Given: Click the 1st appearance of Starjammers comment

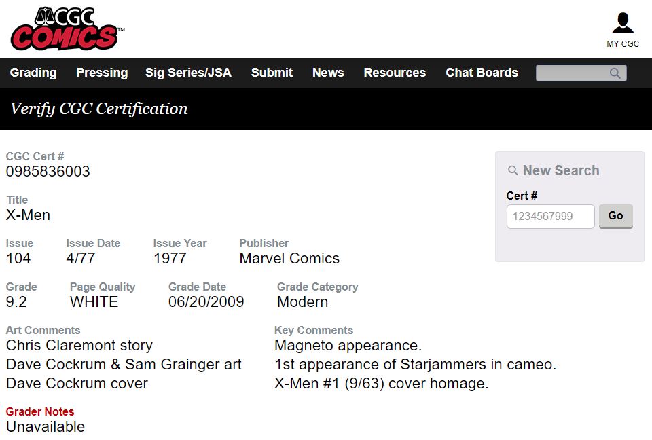Looking at the screenshot, I should pos(416,365).
